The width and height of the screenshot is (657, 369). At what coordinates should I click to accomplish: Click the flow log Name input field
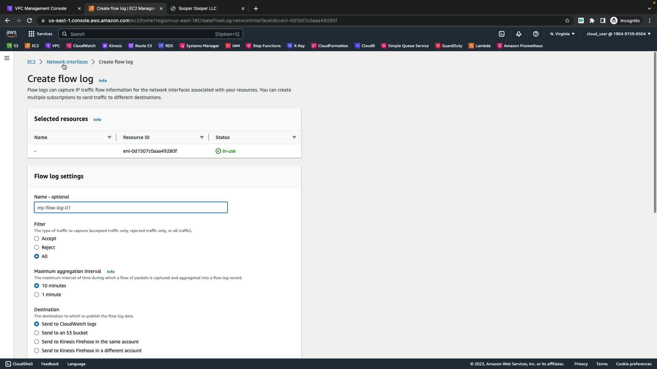(131, 208)
